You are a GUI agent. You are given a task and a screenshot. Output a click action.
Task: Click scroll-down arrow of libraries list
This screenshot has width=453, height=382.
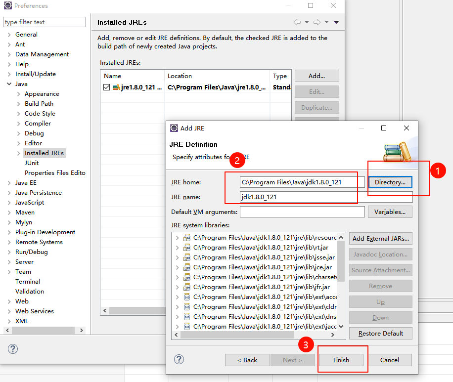tap(341, 327)
